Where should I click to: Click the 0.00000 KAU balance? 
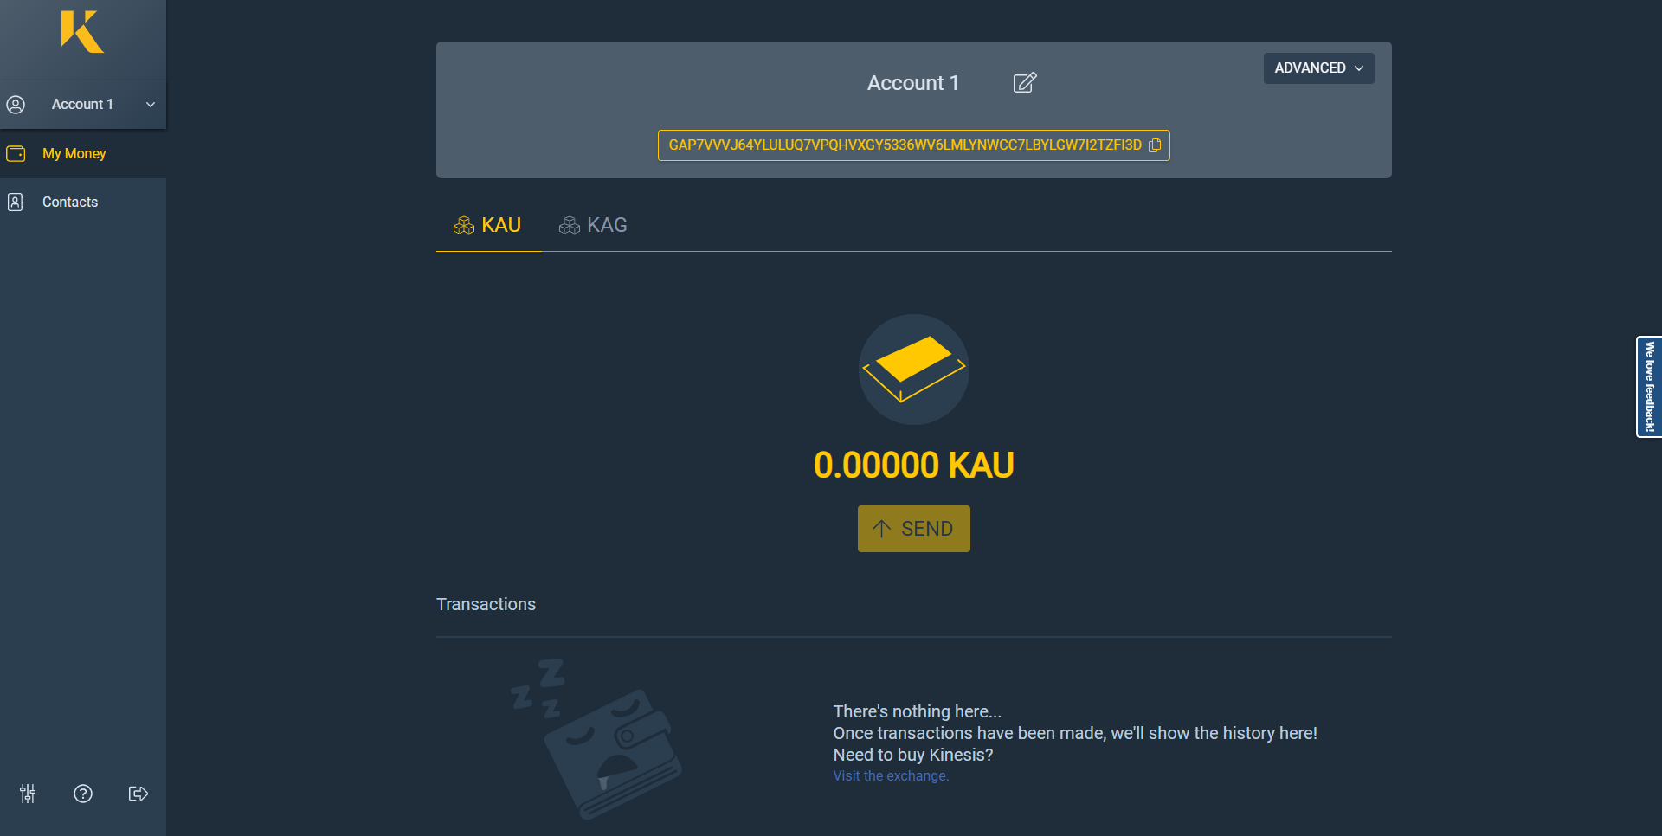(x=913, y=466)
